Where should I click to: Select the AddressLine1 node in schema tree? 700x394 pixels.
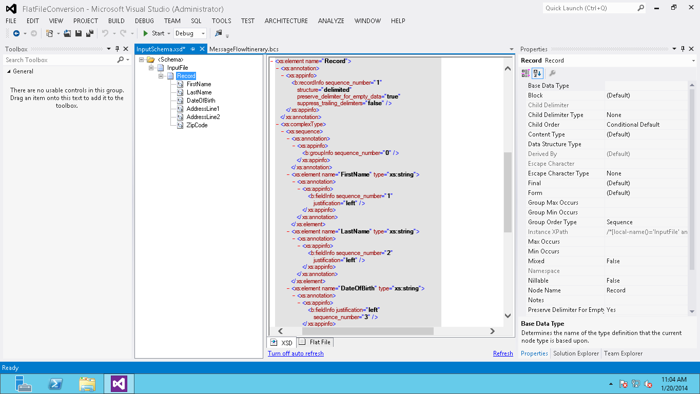click(203, 109)
